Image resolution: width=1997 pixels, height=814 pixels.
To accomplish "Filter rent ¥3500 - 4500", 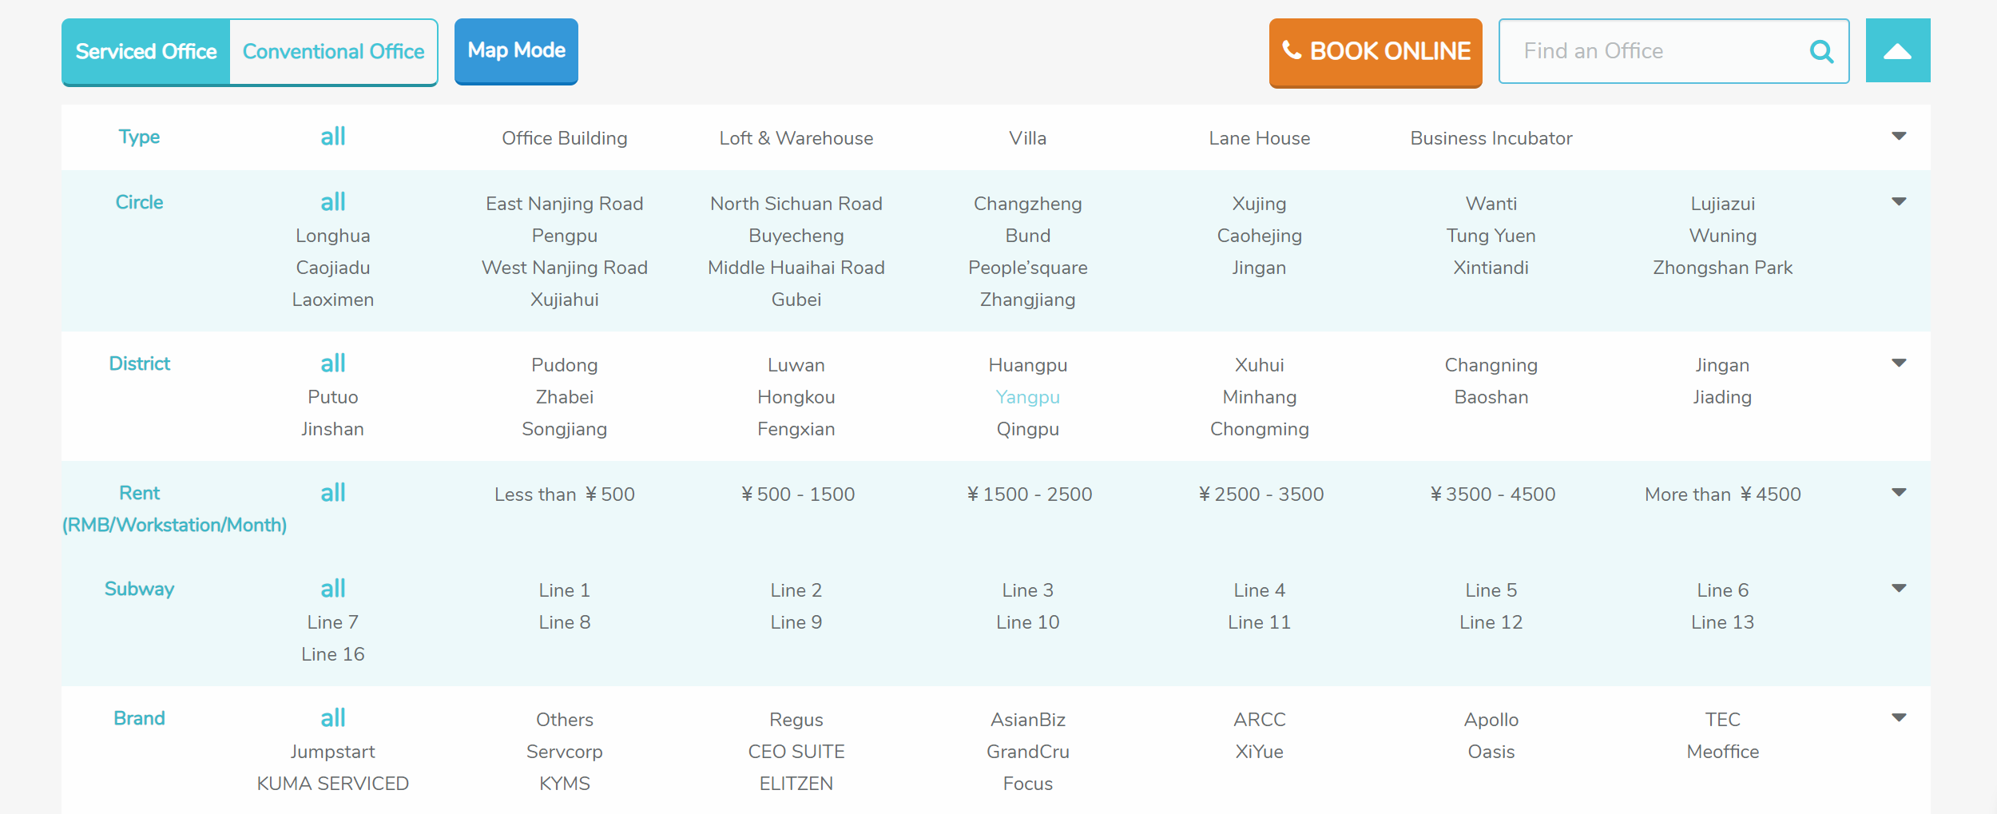I will pyautogui.click(x=1491, y=494).
